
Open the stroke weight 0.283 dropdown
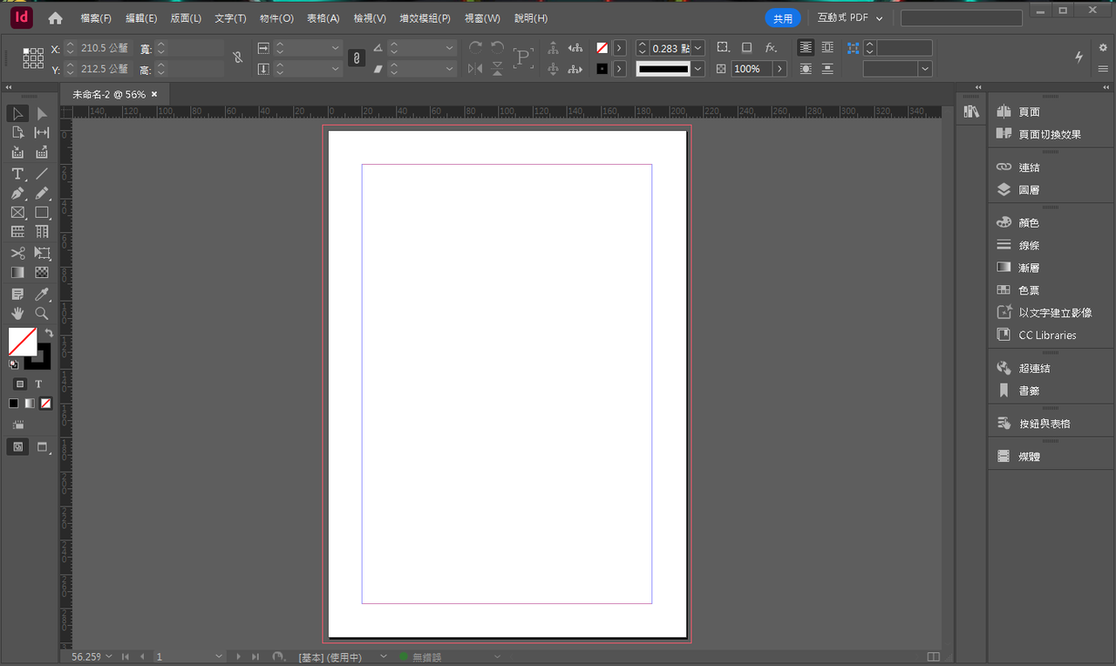pyautogui.click(x=698, y=48)
